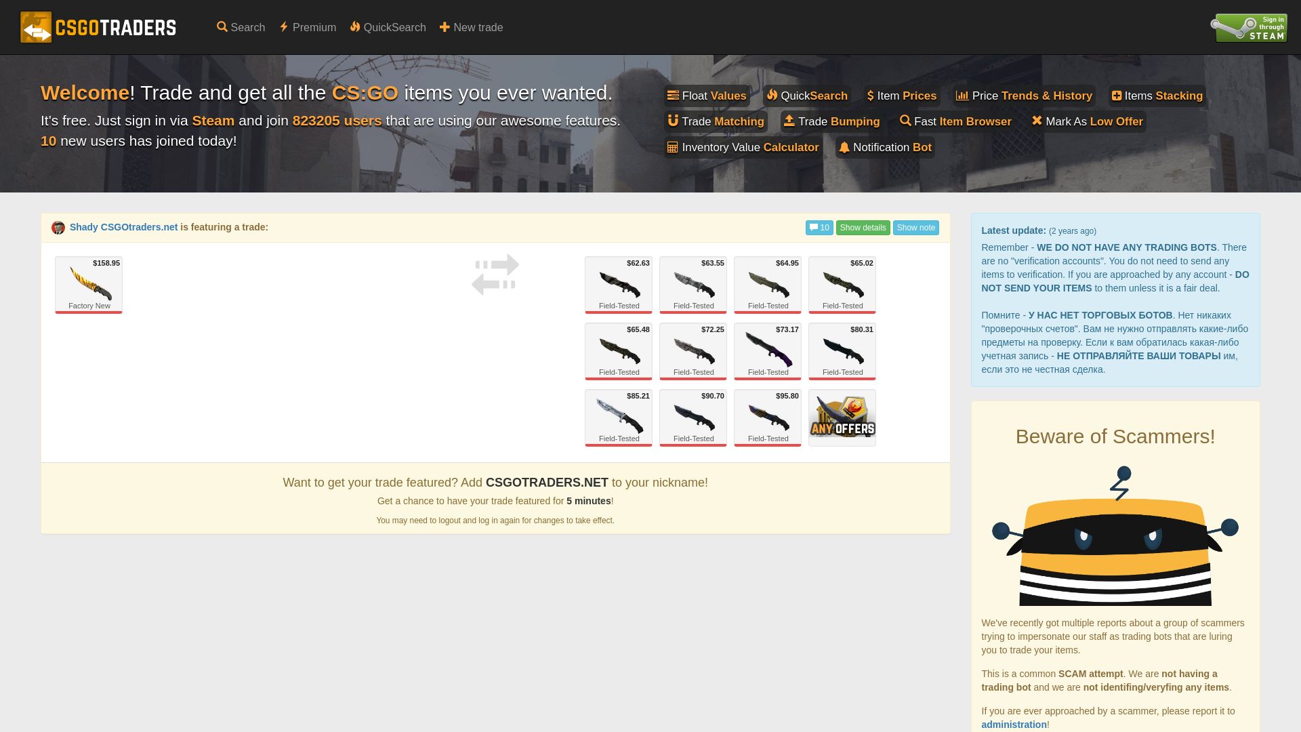Open the Shady CSGOtraders.net user profile
Image resolution: width=1301 pixels, height=732 pixels.
(x=123, y=227)
